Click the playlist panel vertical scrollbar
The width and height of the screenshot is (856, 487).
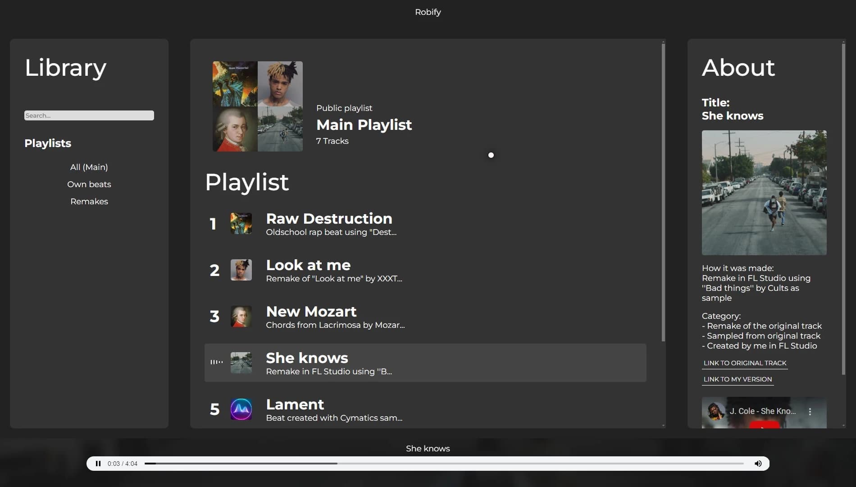click(x=663, y=192)
